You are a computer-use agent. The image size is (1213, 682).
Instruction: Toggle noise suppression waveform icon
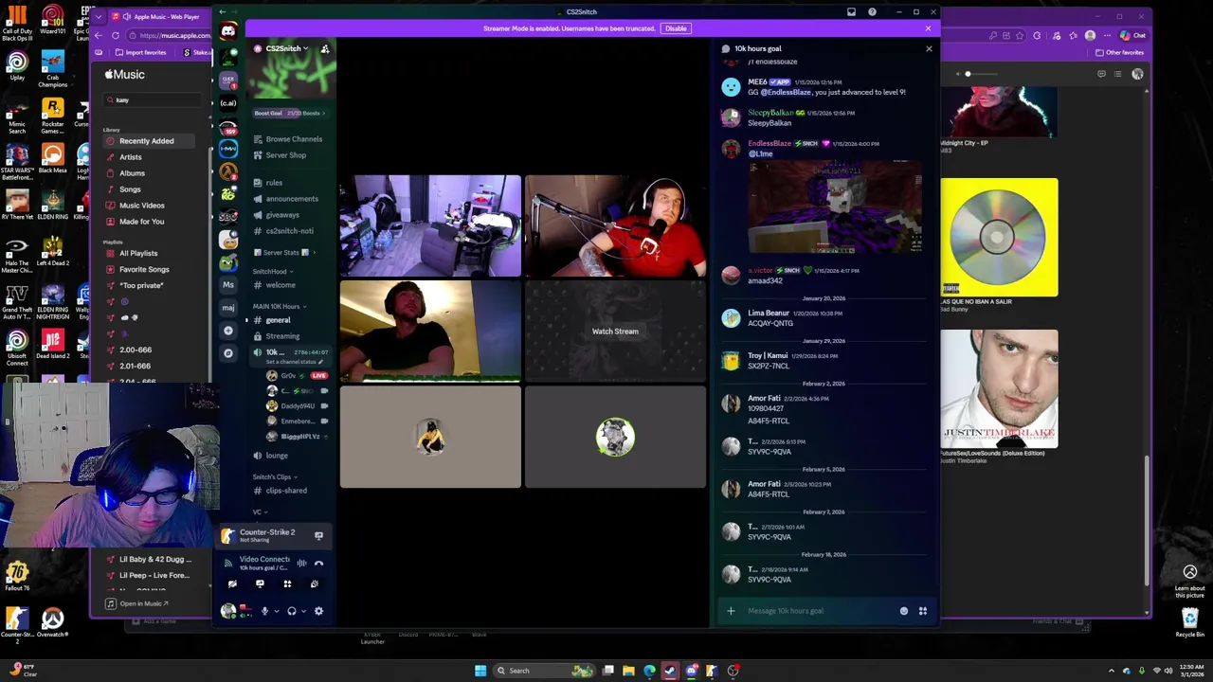301,563
